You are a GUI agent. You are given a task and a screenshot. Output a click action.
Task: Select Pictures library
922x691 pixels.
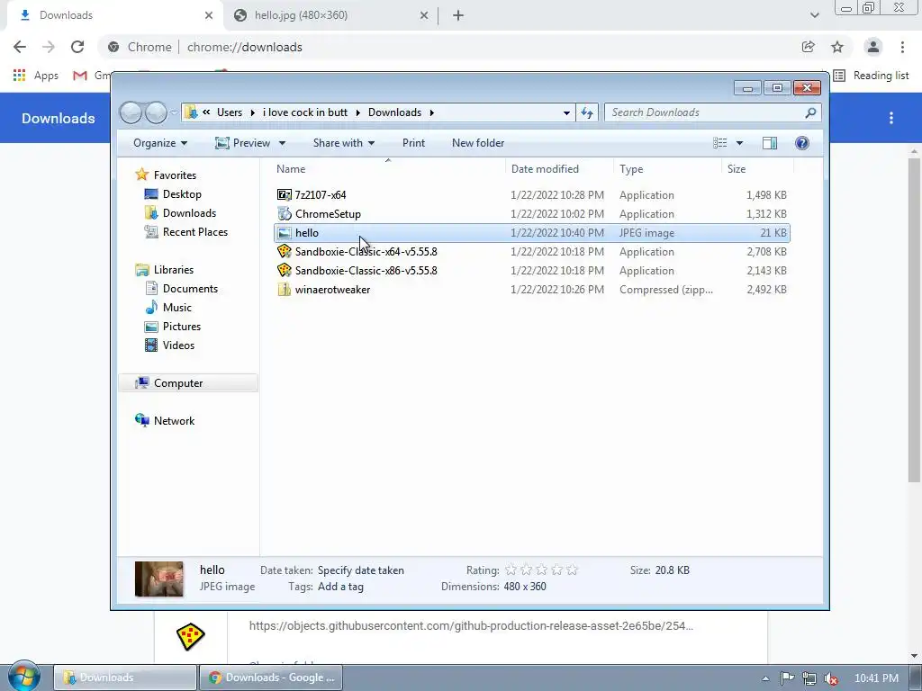181,326
